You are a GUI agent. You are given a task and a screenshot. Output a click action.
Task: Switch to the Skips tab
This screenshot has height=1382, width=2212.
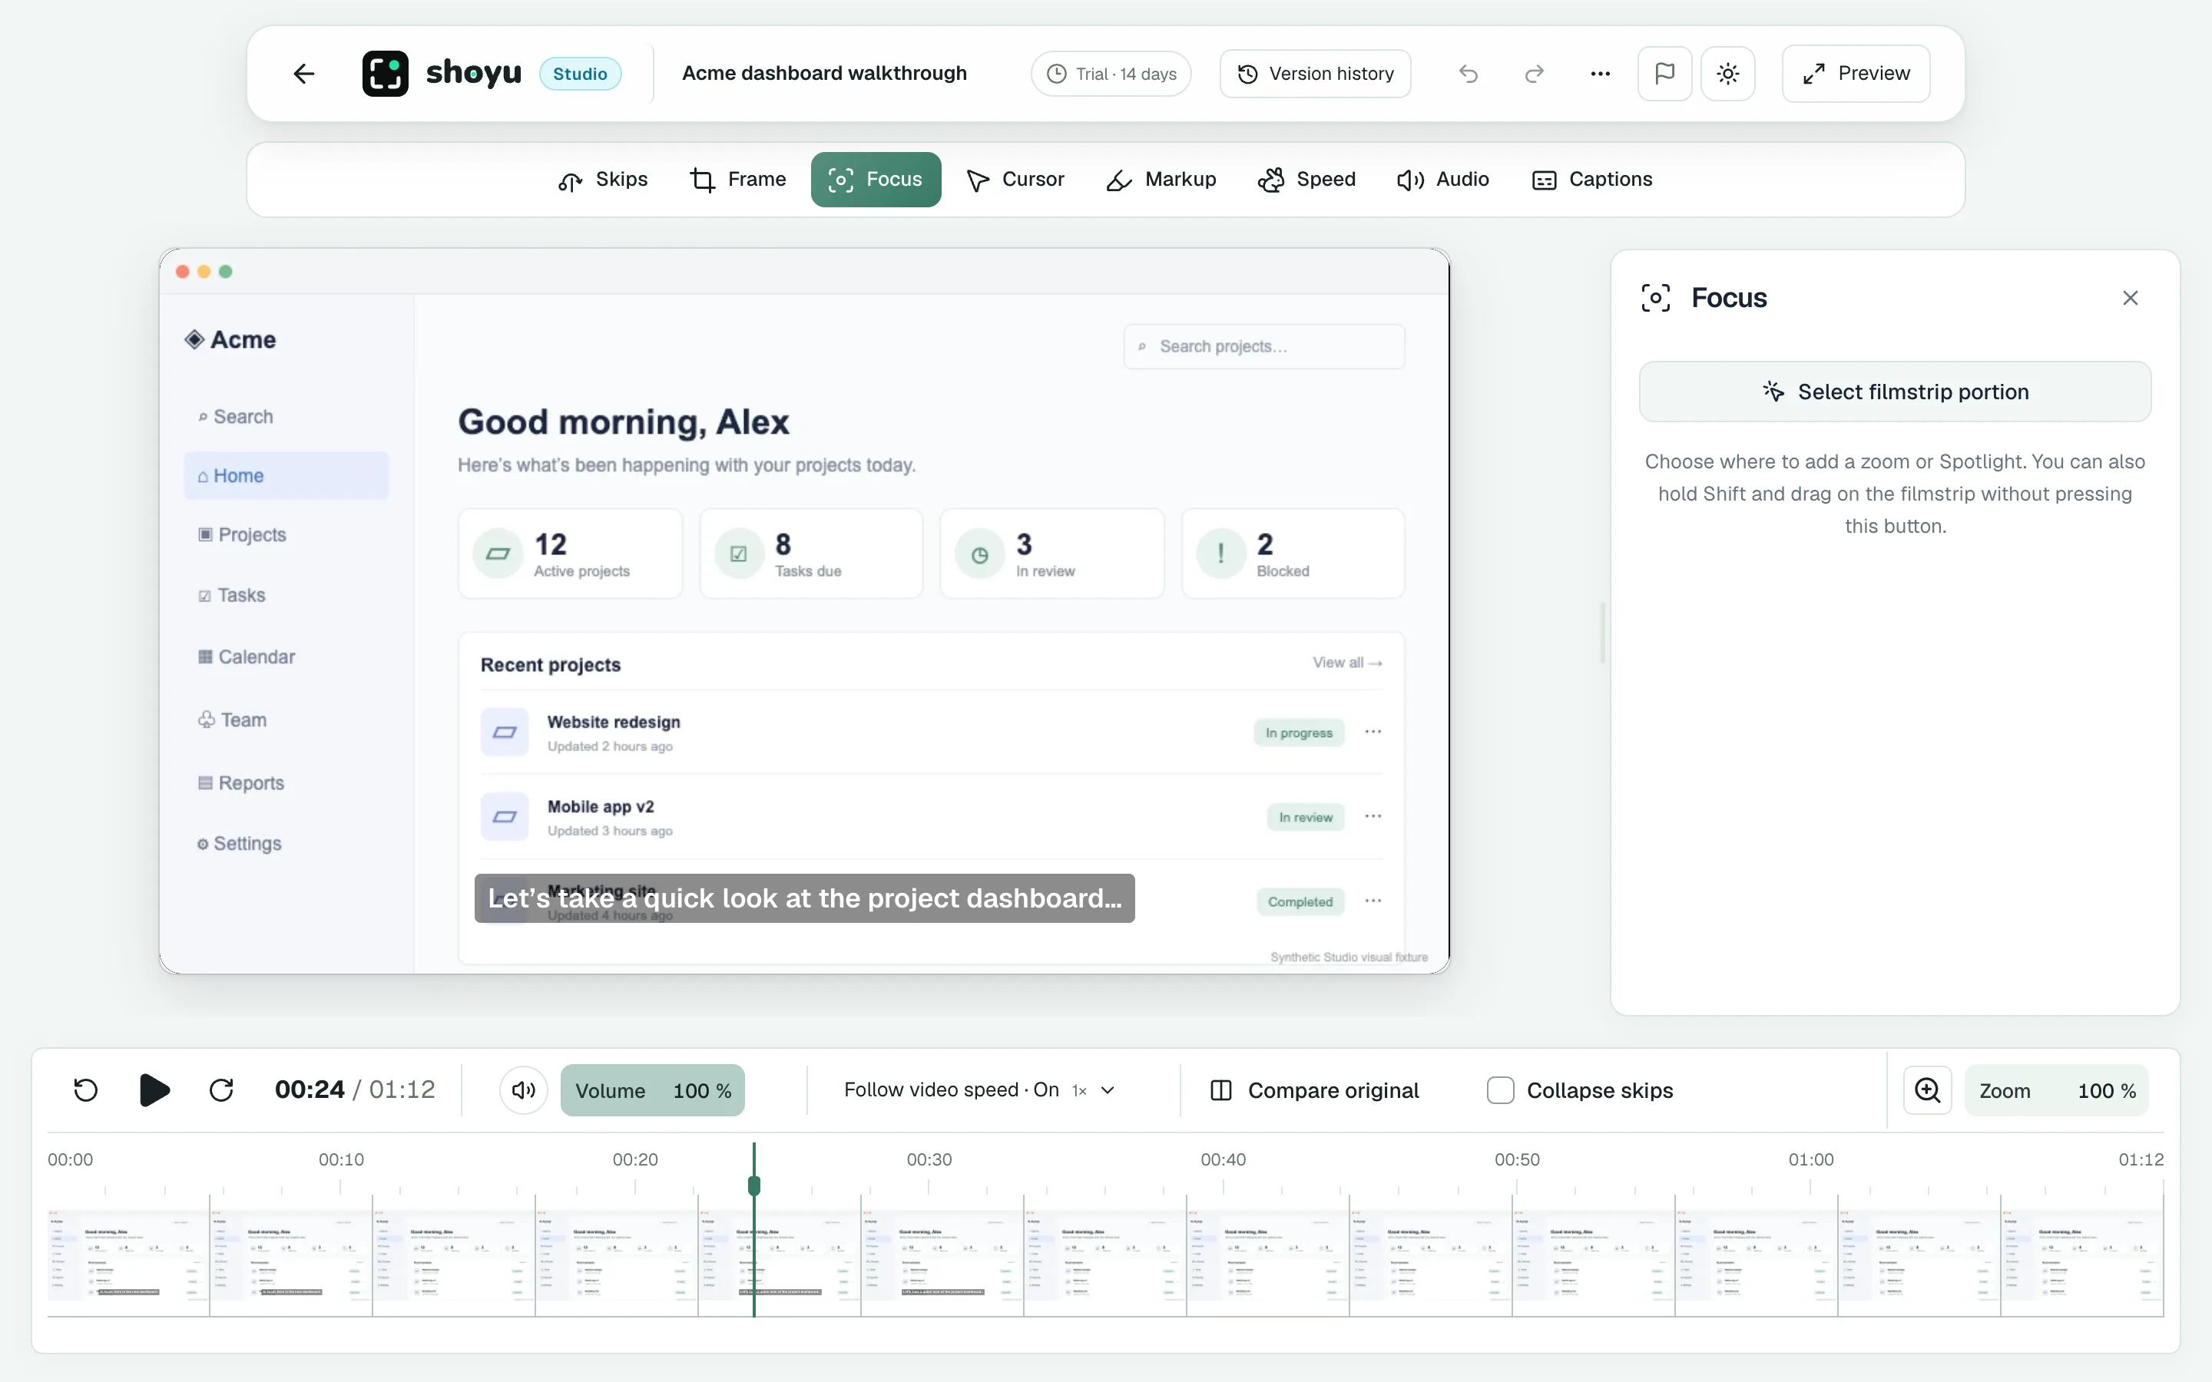(602, 180)
